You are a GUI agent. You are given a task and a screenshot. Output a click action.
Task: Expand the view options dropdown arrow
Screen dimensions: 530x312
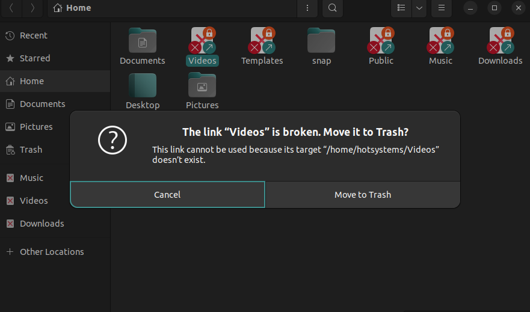[x=419, y=8]
